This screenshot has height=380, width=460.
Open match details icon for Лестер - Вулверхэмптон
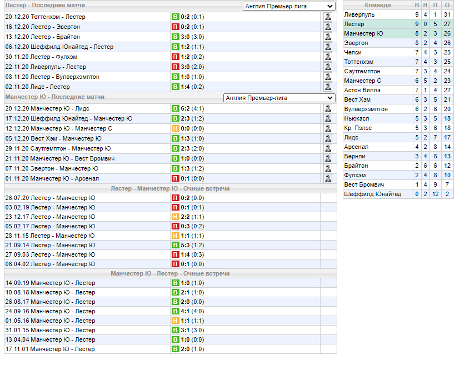coord(328,77)
